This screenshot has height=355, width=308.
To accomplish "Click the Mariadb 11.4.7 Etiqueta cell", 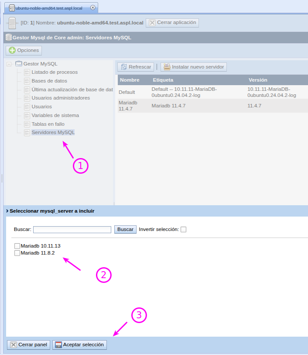I will pyautogui.click(x=168, y=106).
